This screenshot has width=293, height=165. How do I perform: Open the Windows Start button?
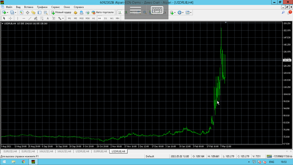(x=4, y=162)
